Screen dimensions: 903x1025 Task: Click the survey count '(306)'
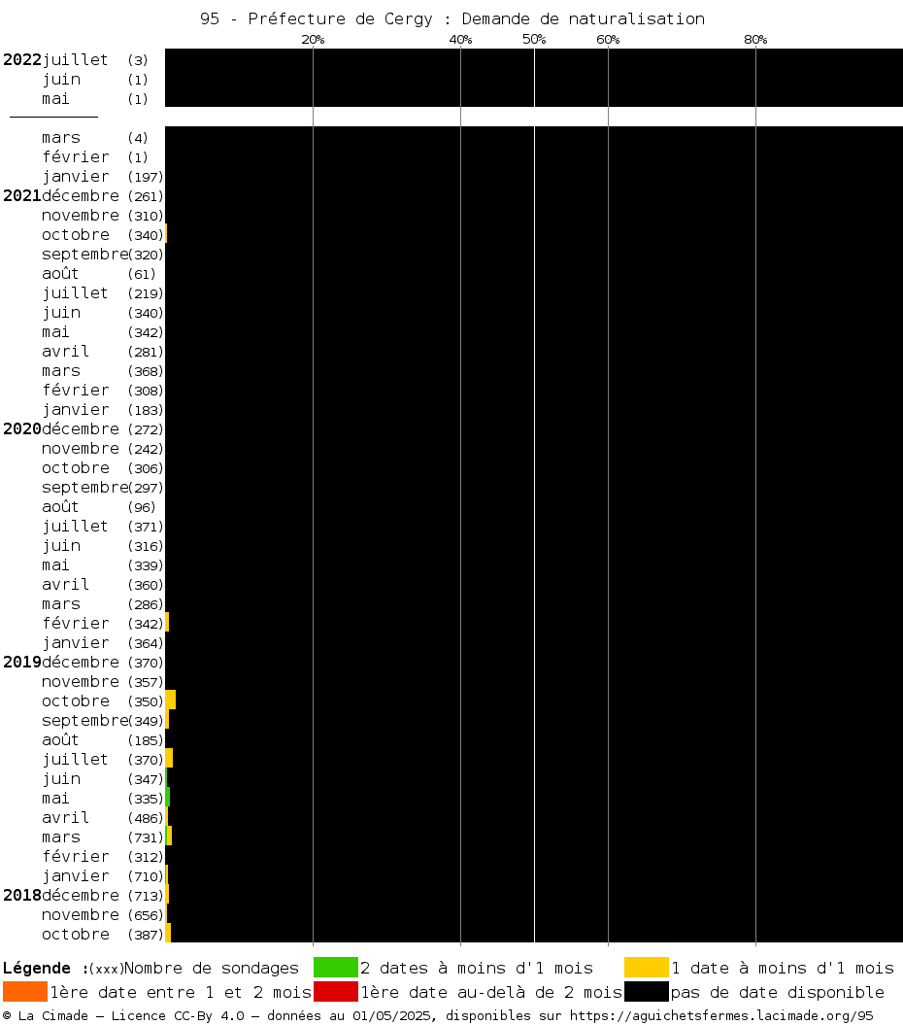(146, 468)
